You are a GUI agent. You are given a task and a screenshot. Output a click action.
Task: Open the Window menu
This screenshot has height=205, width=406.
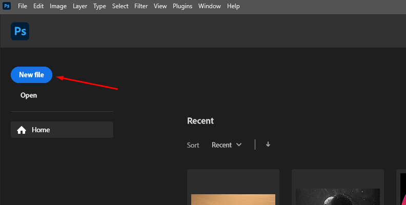(210, 6)
